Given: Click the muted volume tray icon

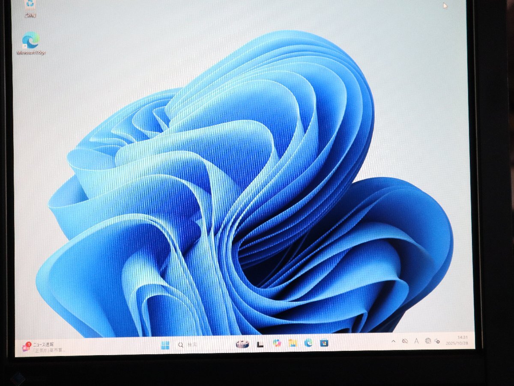Looking at the screenshot, I should coord(437,341).
